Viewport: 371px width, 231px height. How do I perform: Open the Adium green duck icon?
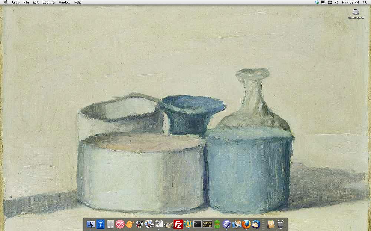point(217,224)
